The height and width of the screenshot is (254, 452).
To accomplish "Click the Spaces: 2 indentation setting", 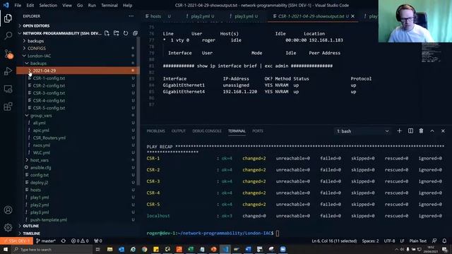I will point(370,241).
